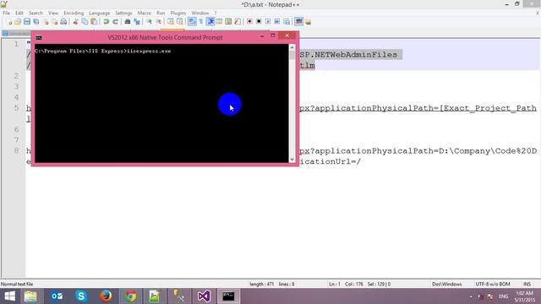The height and width of the screenshot is (304, 541).
Task: Click the length : 471 status entry
Action: (x=261, y=284)
